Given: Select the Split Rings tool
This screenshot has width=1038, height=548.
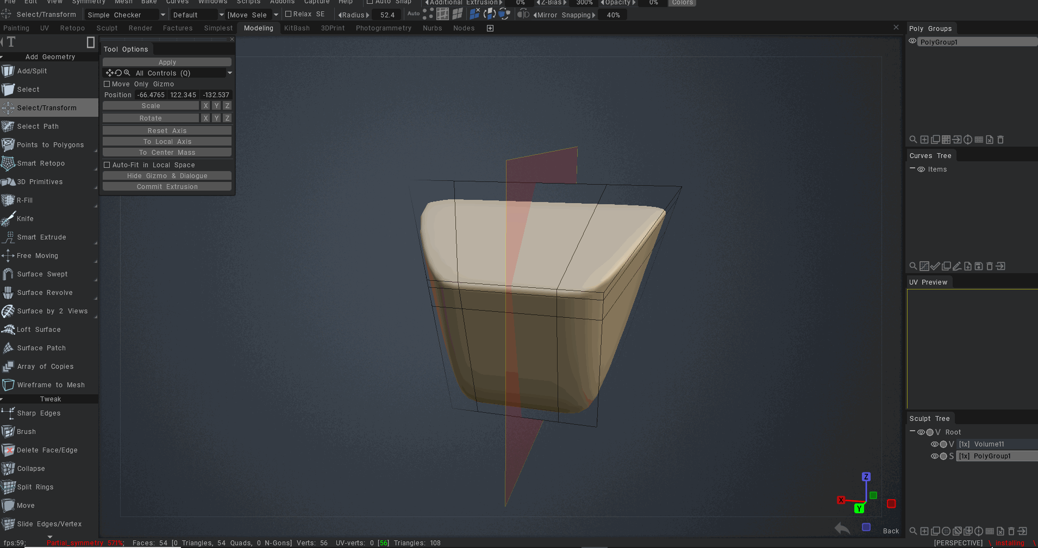Looking at the screenshot, I should 35,487.
